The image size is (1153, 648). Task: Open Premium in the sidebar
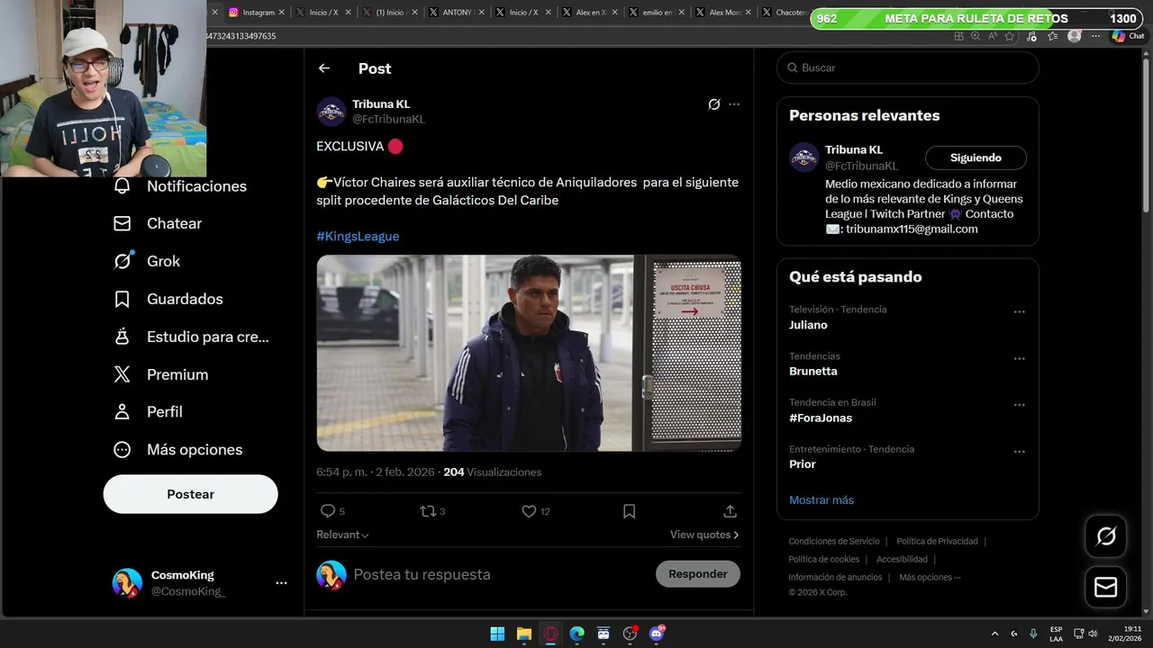pos(161,374)
